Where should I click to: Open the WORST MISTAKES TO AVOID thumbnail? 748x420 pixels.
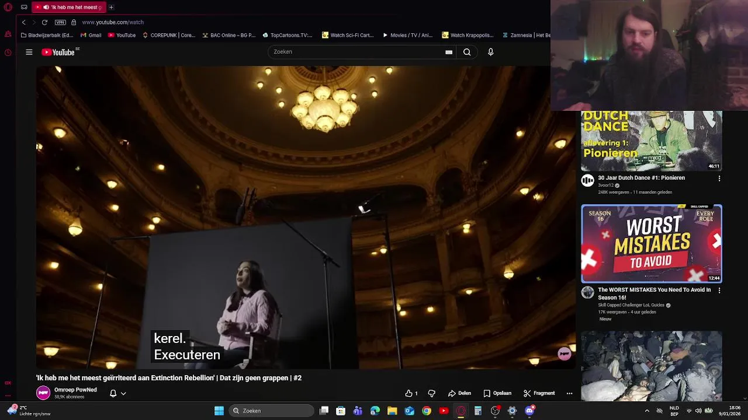(652, 244)
